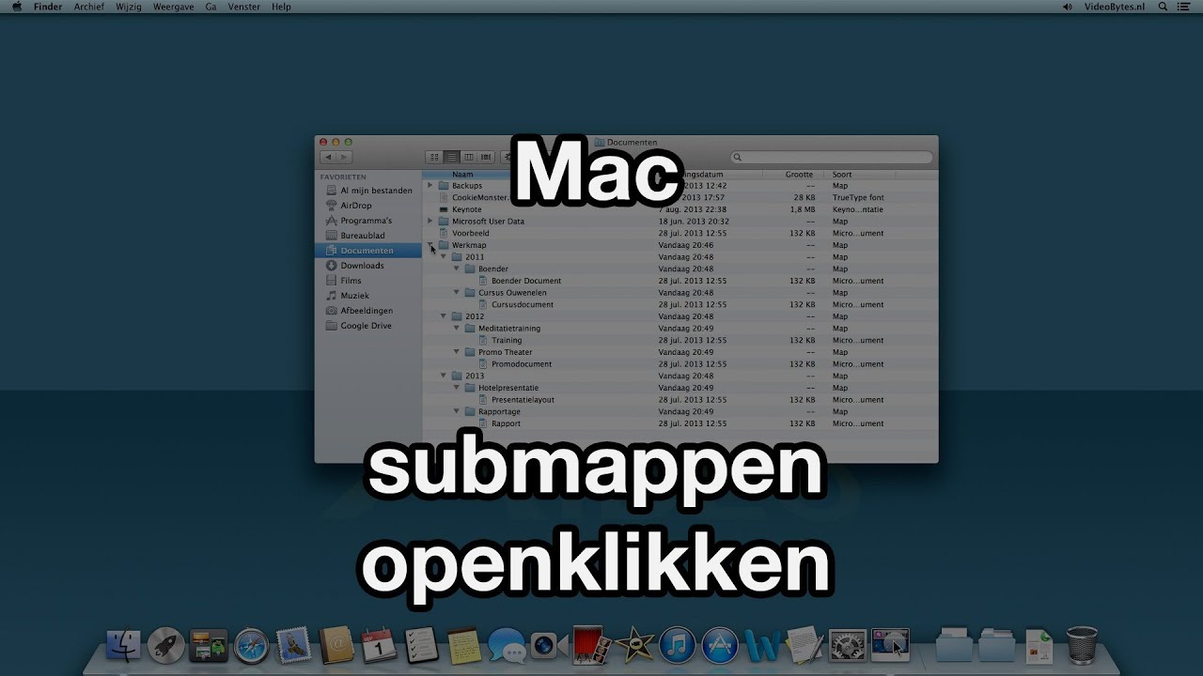Image resolution: width=1203 pixels, height=676 pixels.
Task: Open the Archief menu
Action: pyautogui.click(x=89, y=7)
